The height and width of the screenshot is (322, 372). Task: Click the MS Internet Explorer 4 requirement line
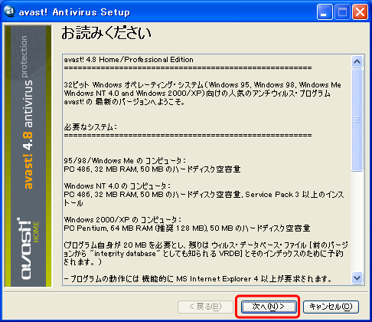pos(197,278)
